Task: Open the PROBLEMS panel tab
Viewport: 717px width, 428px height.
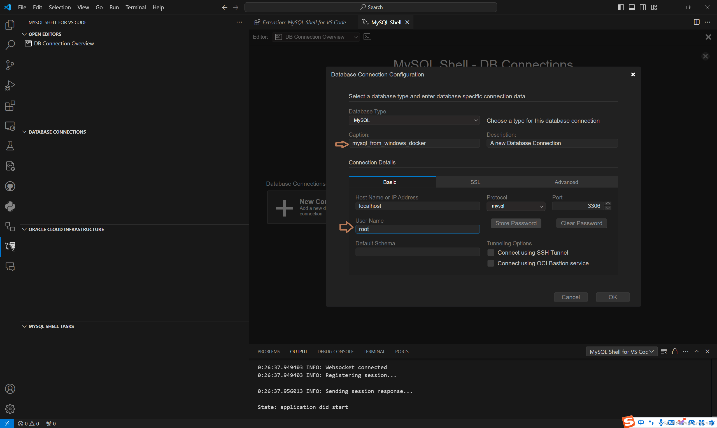Action: tap(269, 351)
